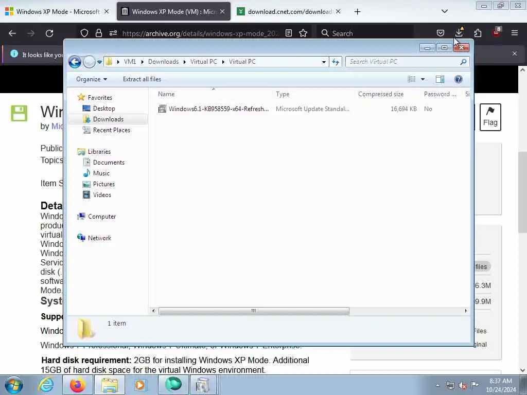Click the Explorer forward arrow button

point(89,62)
